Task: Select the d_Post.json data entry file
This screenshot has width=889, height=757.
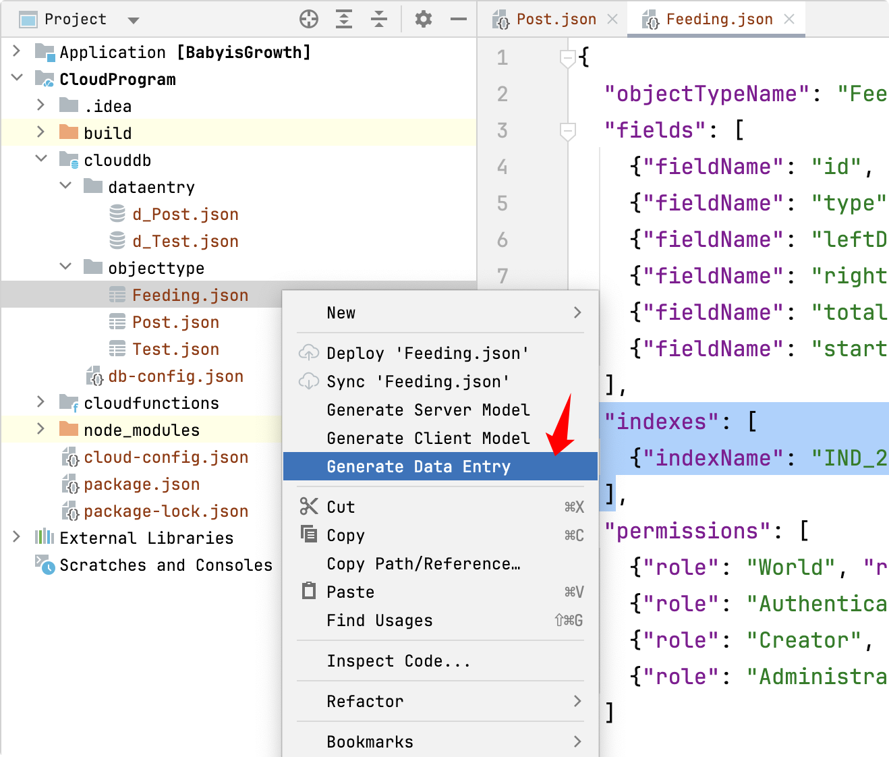Action: pyautogui.click(x=185, y=215)
